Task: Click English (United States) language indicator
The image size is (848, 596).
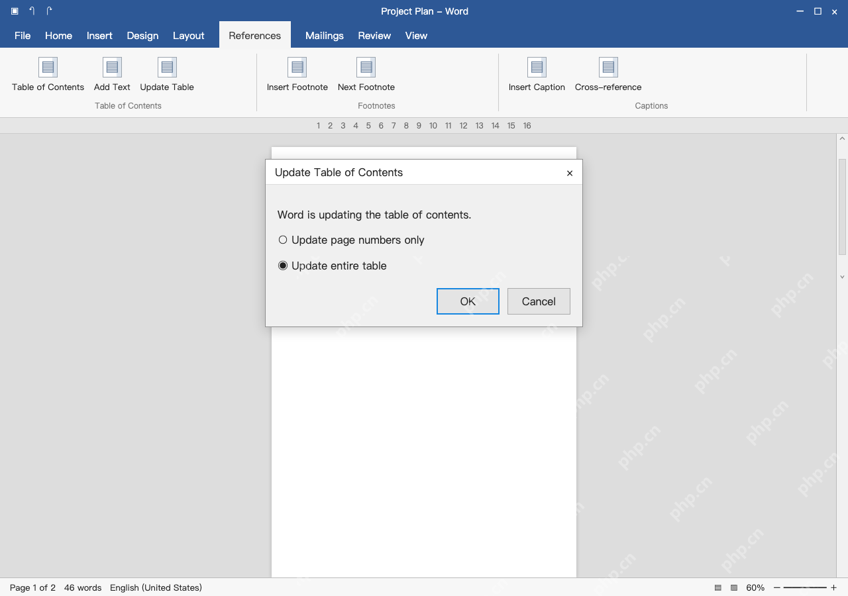Action: point(156,587)
